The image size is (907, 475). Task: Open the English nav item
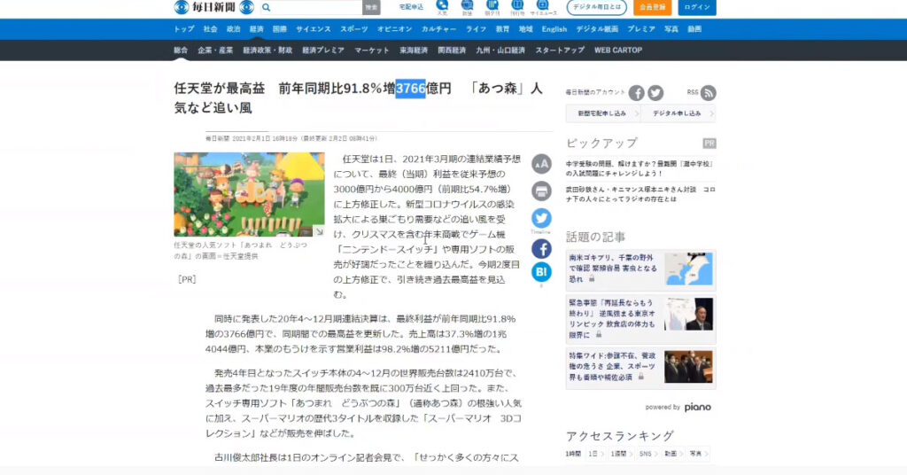pos(554,29)
